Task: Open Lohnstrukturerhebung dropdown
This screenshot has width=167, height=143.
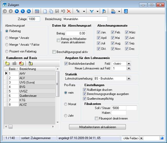Action: [x=129, y=79]
